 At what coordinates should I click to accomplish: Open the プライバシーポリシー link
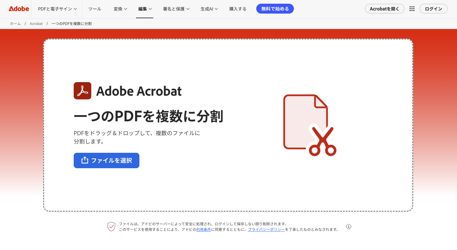tap(266, 230)
